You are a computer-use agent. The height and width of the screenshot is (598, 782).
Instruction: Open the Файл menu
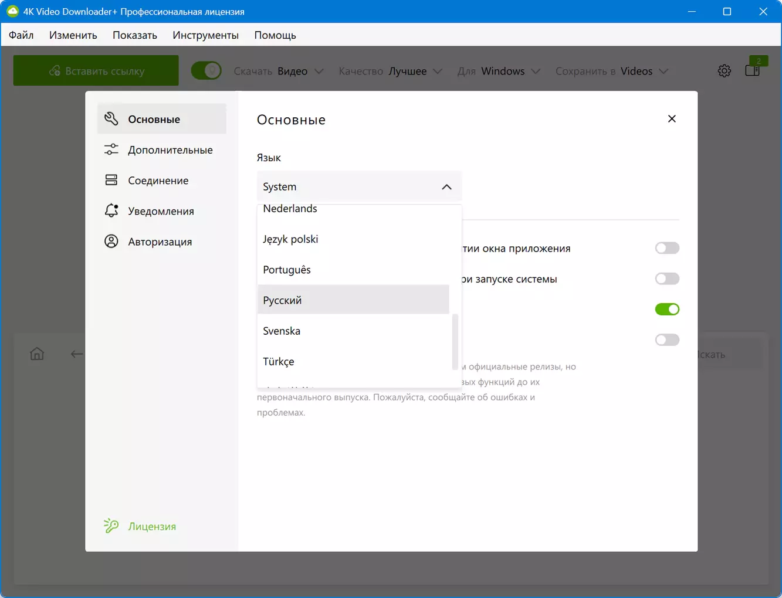click(x=21, y=35)
